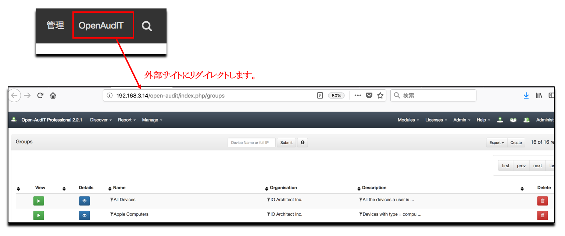This screenshot has width=565, height=236.
Task: Open the Discover dropdown menu
Action: pos(101,120)
